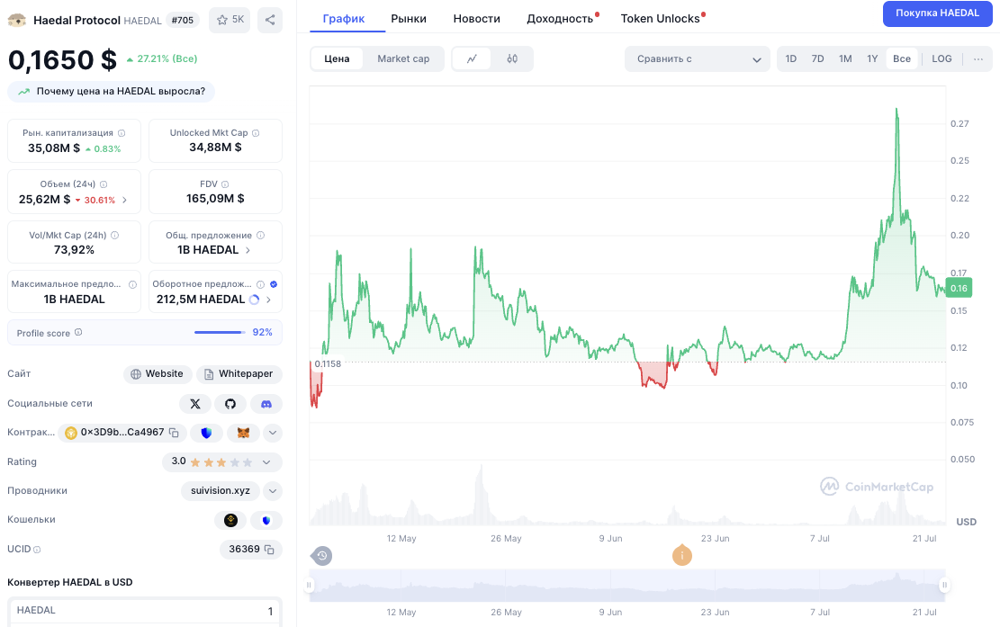The image size is (1000, 627).
Task: Click the MetaMask fox icon
Action: tap(243, 433)
